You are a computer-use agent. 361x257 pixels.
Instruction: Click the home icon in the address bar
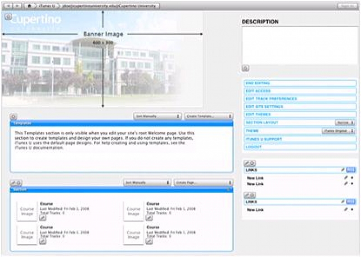point(29,5)
